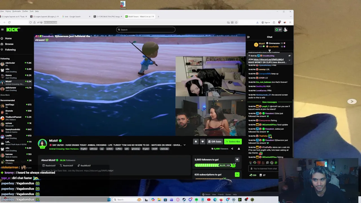Open Realmizkif Instagram link
The height and width of the screenshot is (203, 361).
(49, 166)
